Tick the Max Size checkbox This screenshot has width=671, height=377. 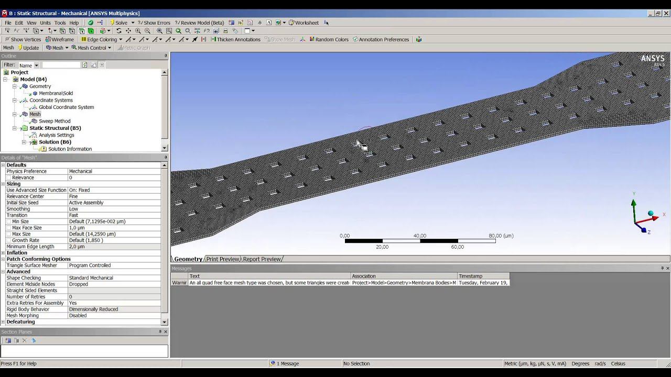click(x=8, y=234)
